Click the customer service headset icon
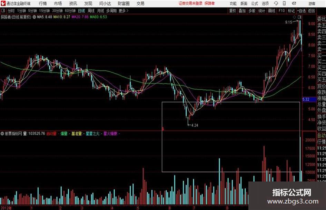Screen dimensions: 326x210 click(276, 3)
